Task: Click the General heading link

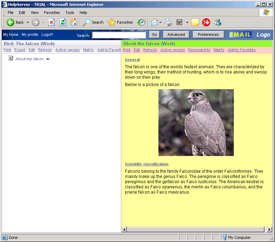Action: [x=132, y=60]
